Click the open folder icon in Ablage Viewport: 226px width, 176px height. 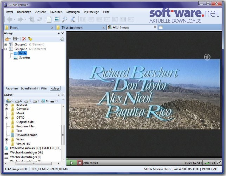(x=7, y=39)
